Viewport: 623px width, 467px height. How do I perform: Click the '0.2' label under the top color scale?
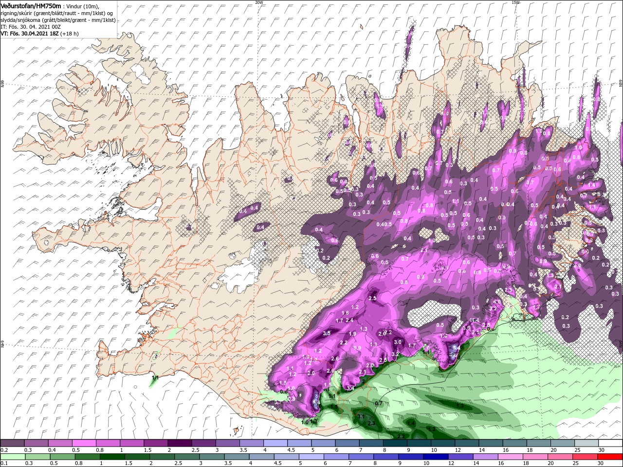pyautogui.click(x=4, y=450)
